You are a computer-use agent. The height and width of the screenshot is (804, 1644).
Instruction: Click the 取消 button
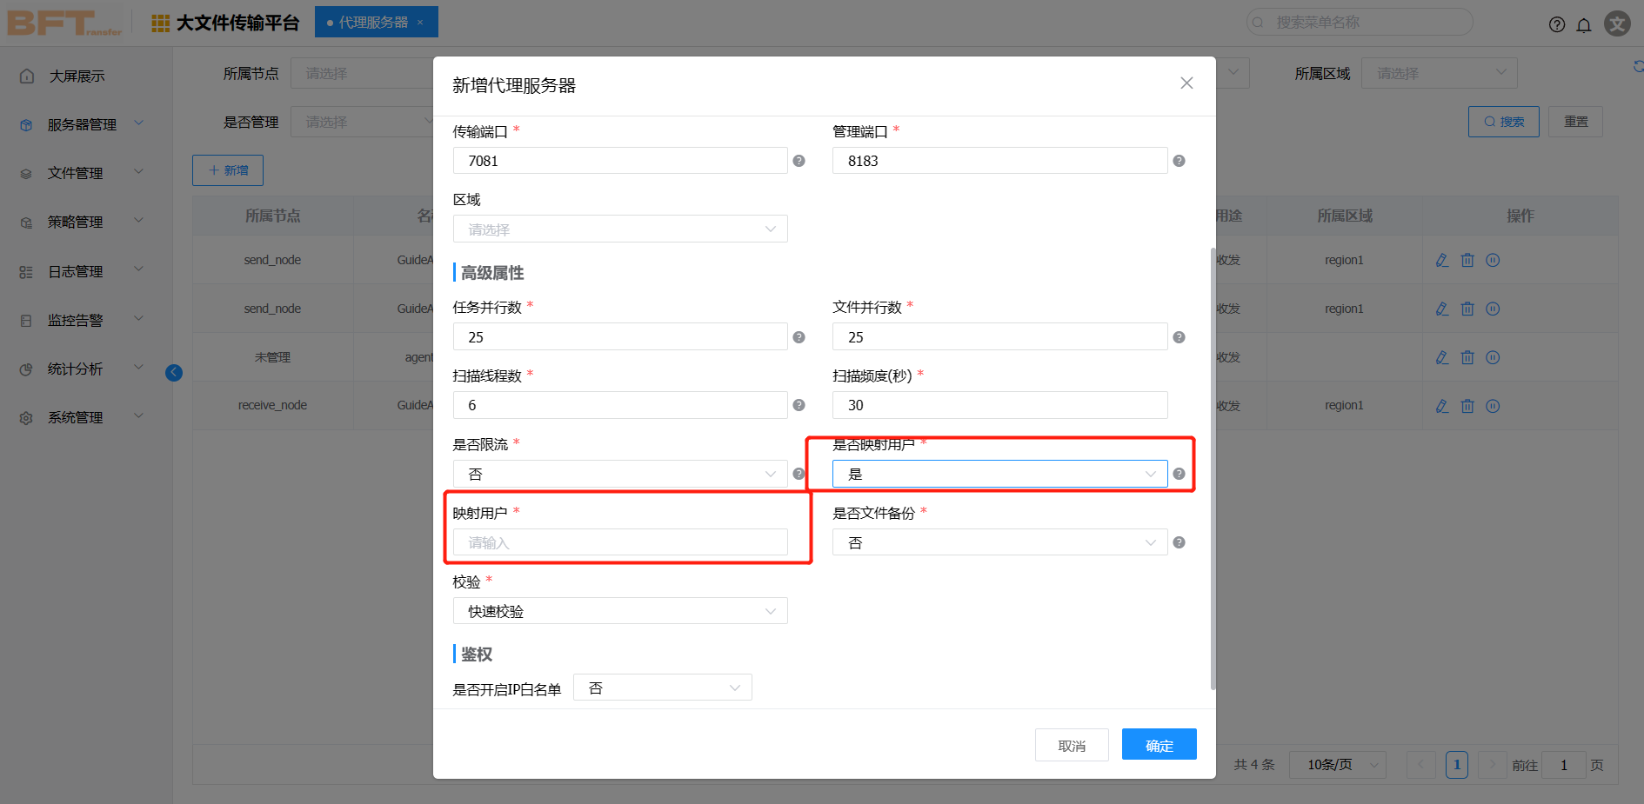coord(1071,745)
